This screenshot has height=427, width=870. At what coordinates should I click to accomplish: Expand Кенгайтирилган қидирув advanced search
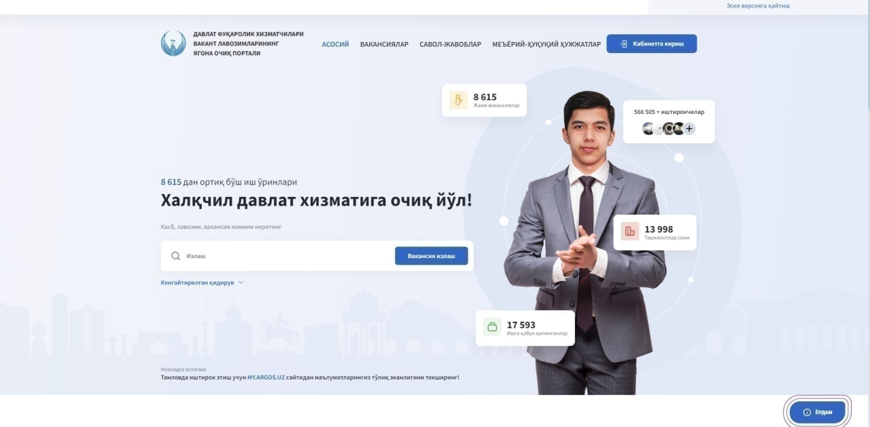[202, 282]
